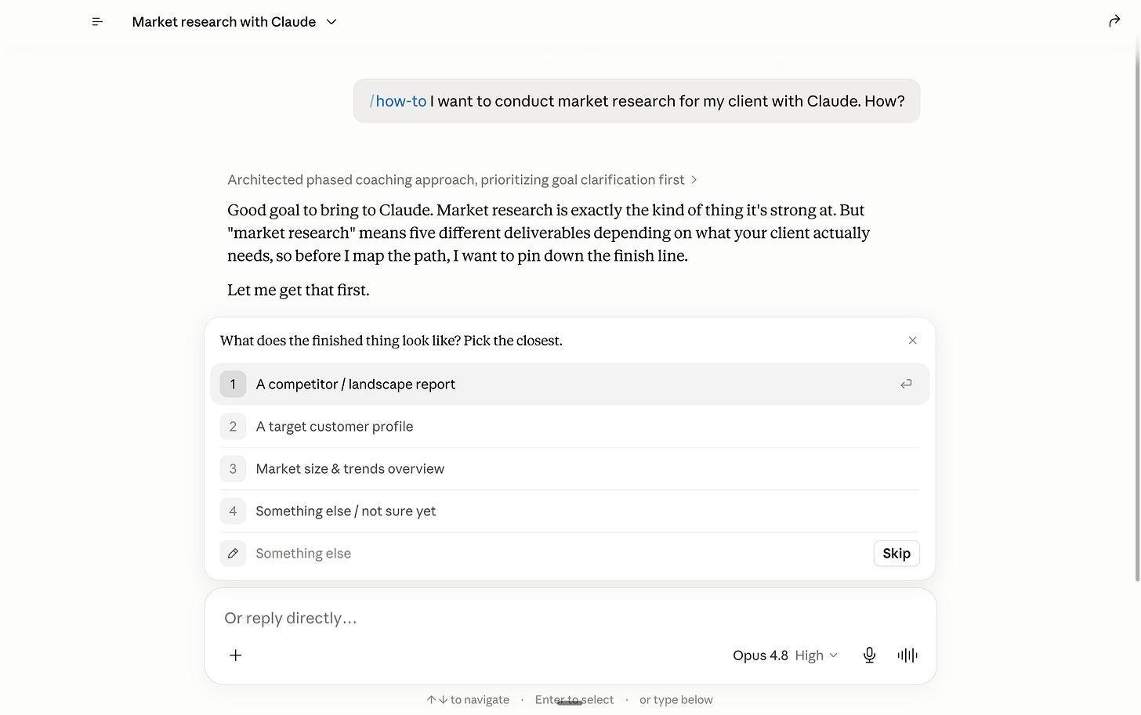
Task: Open the sidebar menu icon
Action: 97,22
